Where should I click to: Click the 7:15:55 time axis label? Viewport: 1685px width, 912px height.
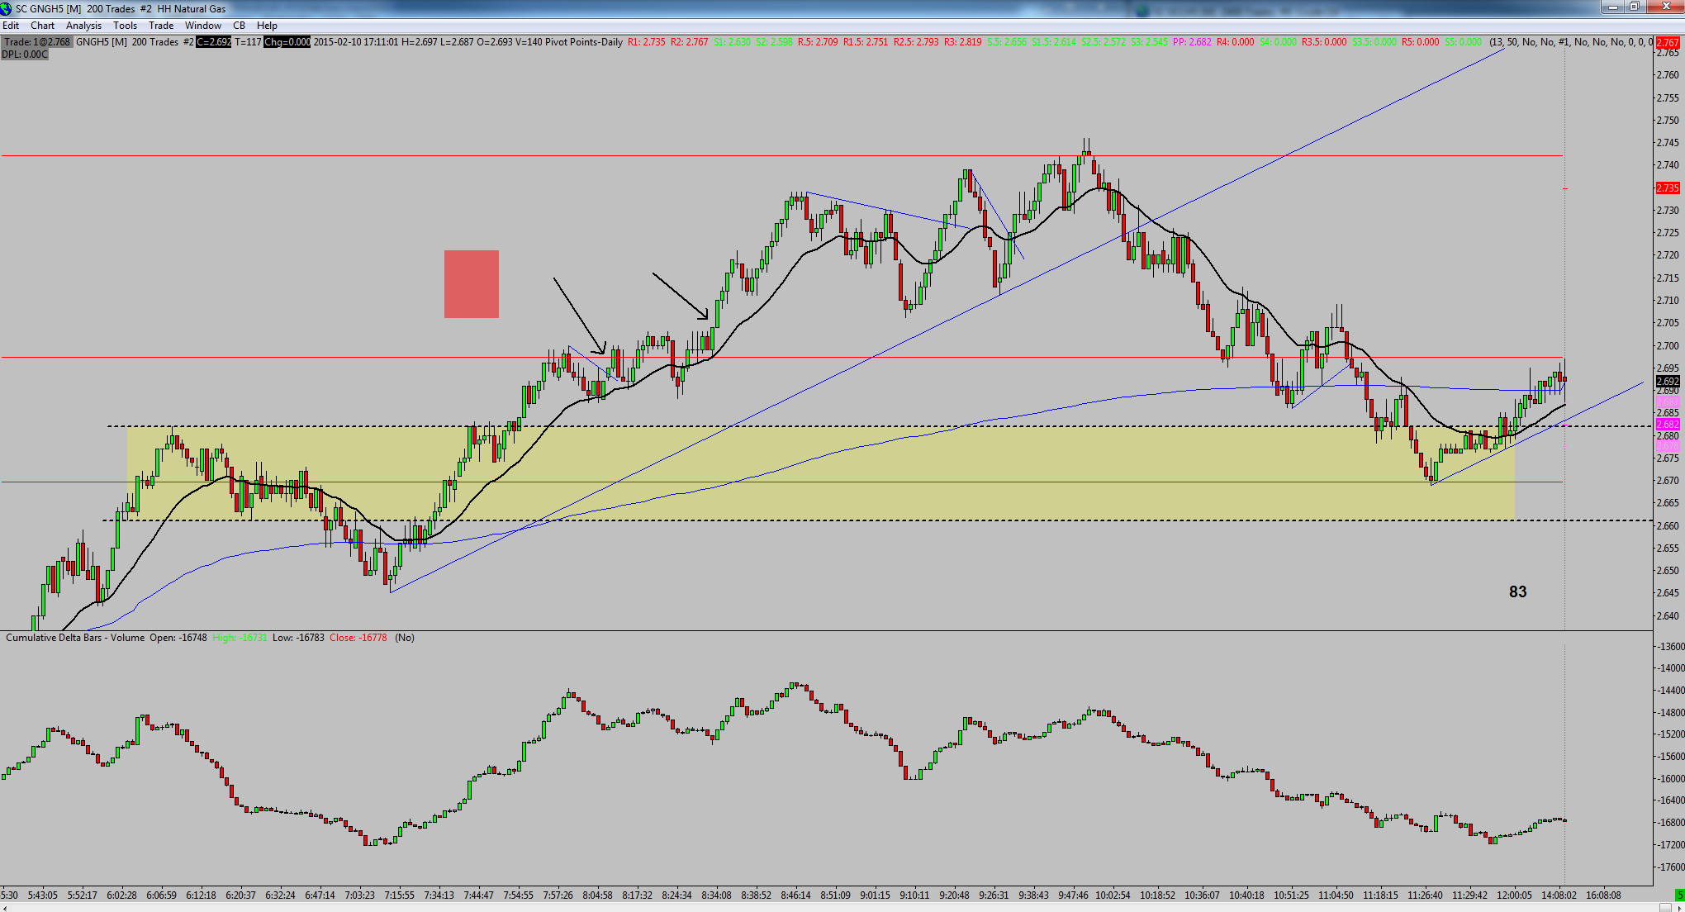pyautogui.click(x=399, y=895)
